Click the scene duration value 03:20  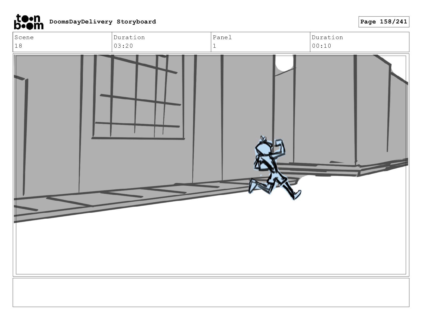pos(123,46)
